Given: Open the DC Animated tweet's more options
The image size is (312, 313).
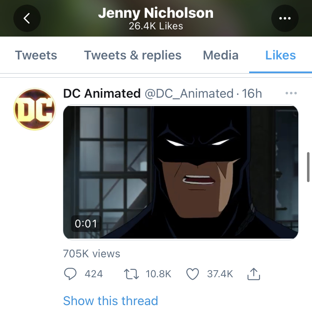Looking at the screenshot, I should click(291, 93).
